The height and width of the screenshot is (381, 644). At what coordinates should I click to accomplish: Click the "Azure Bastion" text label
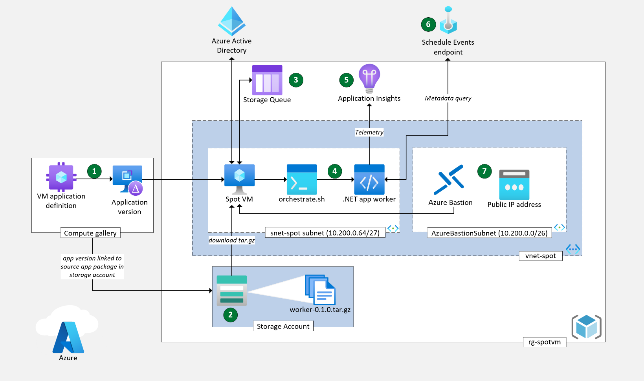[451, 202]
